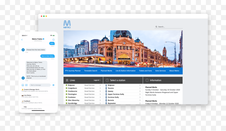
Task: Open the Craigieburn line row chevron
Action: [100, 88]
